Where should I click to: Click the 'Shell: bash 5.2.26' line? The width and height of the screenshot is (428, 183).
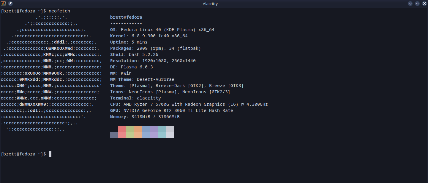[134, 54]
